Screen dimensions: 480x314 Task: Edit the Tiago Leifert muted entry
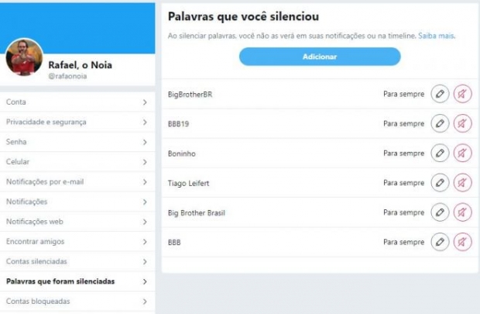click(x=440, y=183)
